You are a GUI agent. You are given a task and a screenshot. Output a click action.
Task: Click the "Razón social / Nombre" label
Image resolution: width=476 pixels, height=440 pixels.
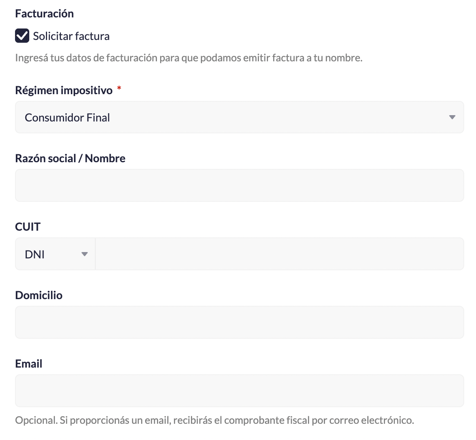click(x=70, y=158)
